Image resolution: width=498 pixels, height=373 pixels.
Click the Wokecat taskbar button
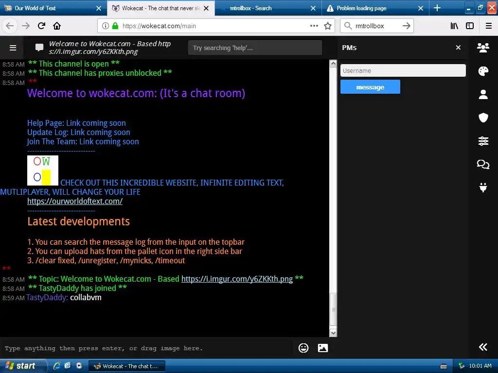(126, 366)
